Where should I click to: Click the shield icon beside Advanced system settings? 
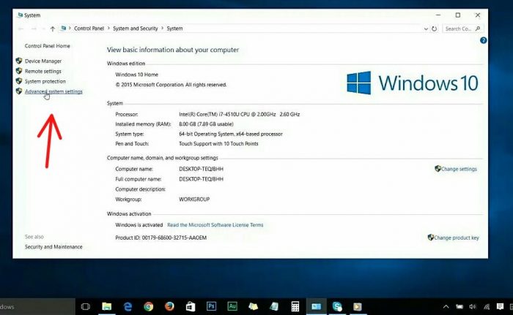(x=19, y=91)
